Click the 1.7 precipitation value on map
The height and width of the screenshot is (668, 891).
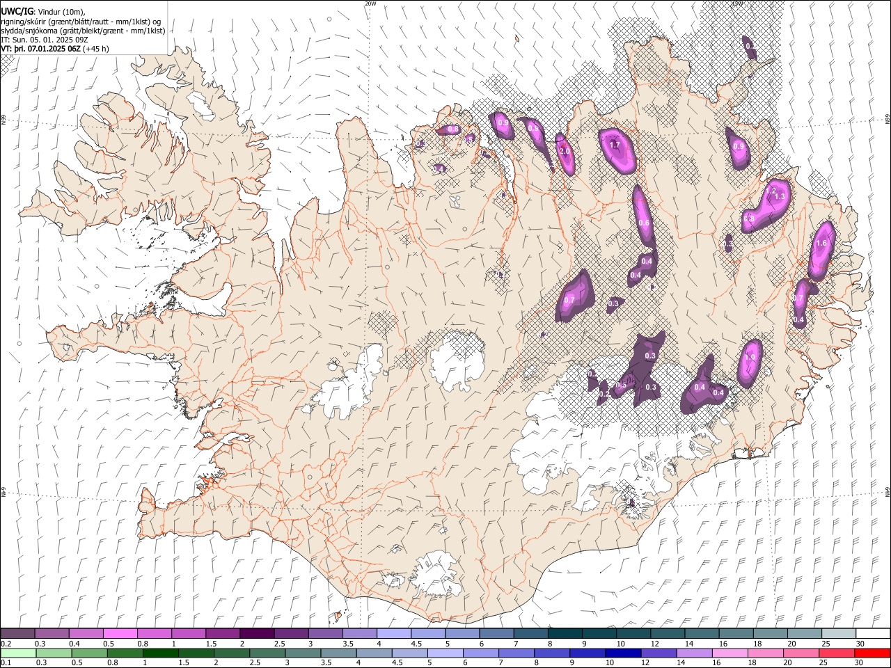click(x=615, y=145)
